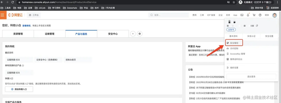Switch to the 资源管理 tab
Viewport: 281px width, 103px height.
[18, 34]
